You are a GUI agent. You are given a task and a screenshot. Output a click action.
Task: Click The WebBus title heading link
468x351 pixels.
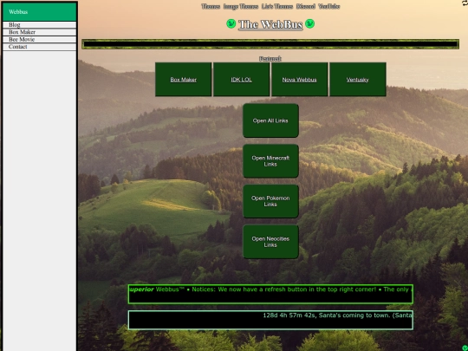pos(270,24)
